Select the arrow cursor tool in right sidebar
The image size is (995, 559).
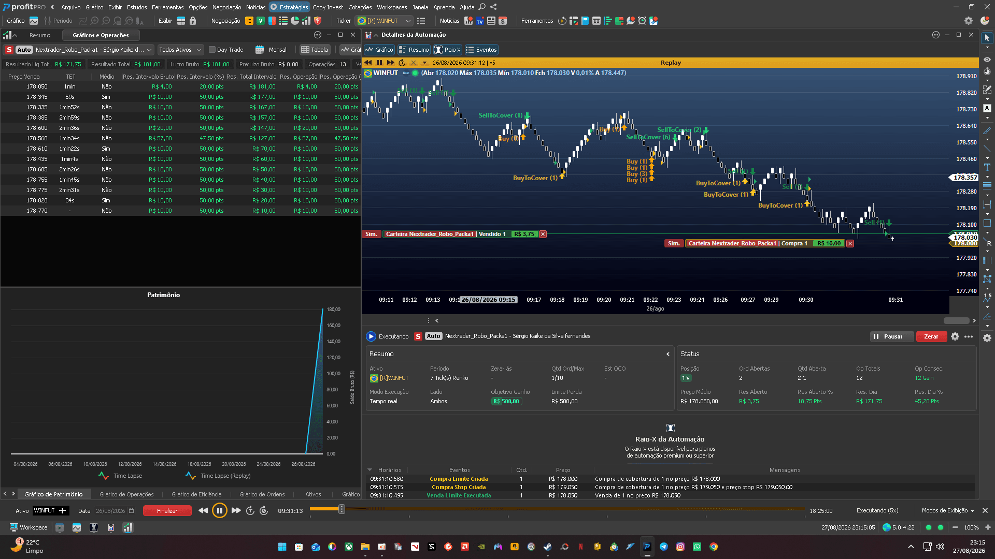click(987, 38)
